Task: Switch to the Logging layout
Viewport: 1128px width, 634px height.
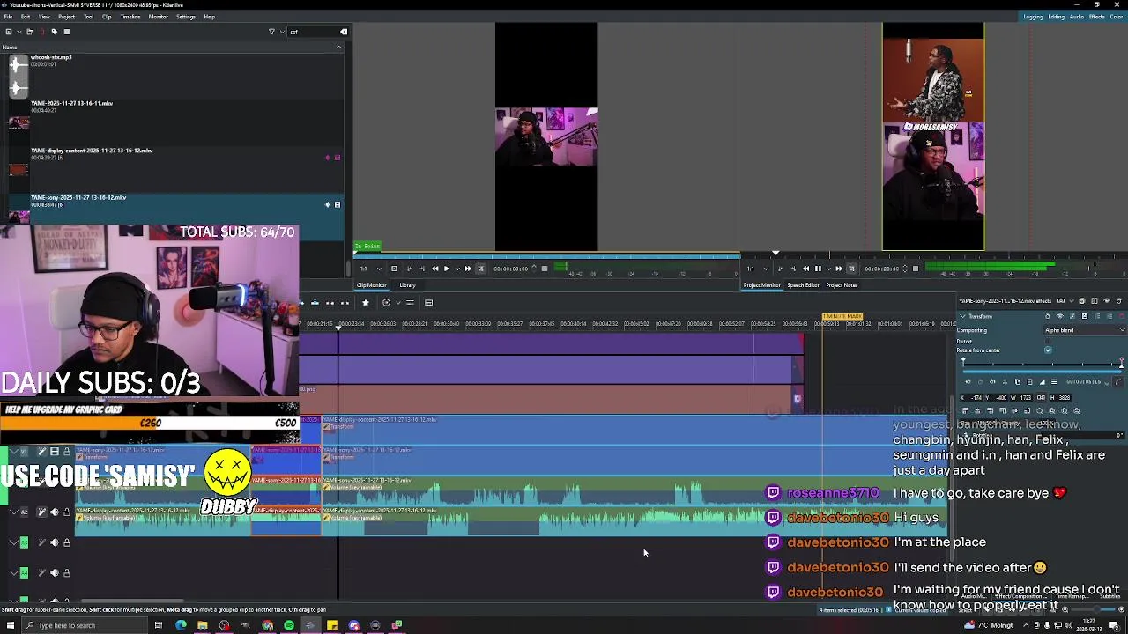Action: 1034,17
